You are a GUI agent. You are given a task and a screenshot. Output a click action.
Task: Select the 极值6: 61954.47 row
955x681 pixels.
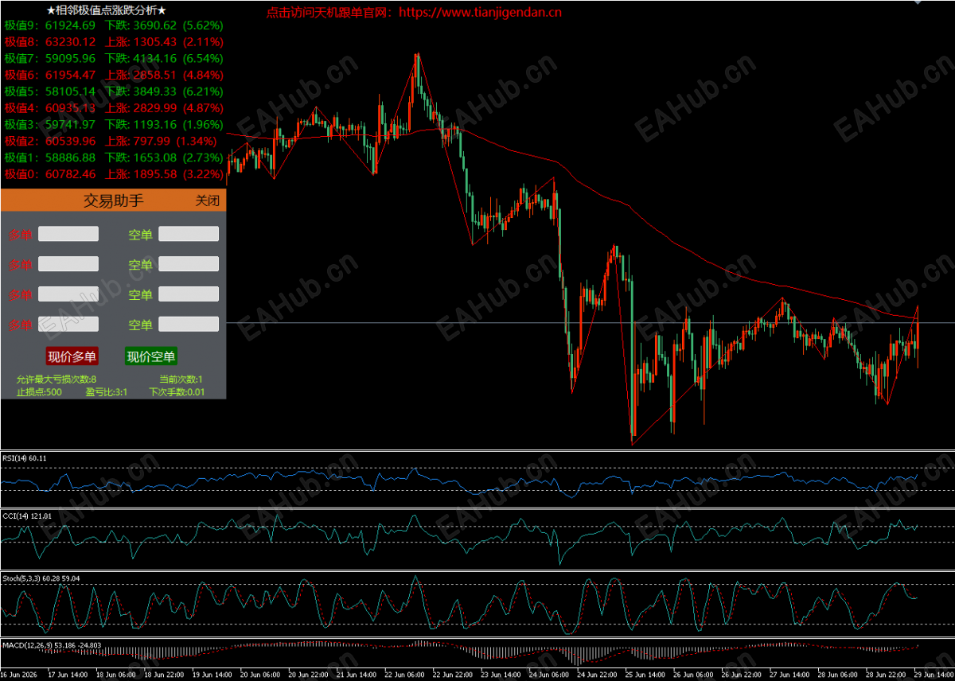tap(114, 75)
